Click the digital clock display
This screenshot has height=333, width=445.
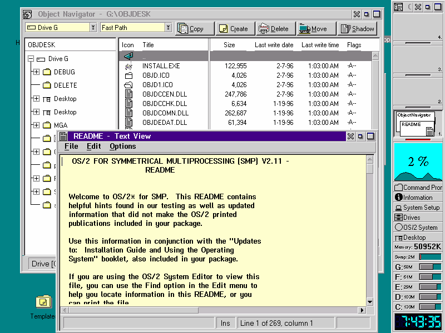(x=418, y=322)
